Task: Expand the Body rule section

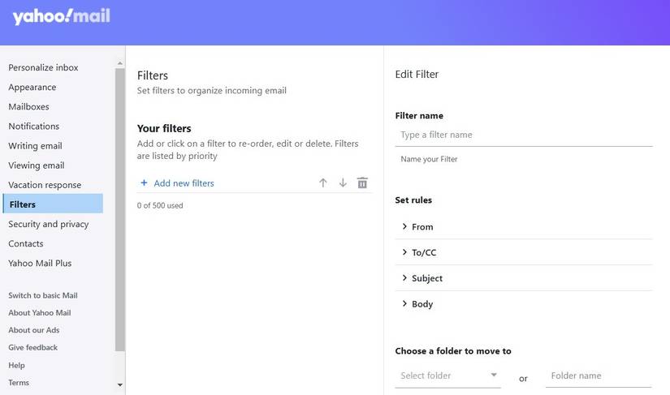Action: pos(404,304)
